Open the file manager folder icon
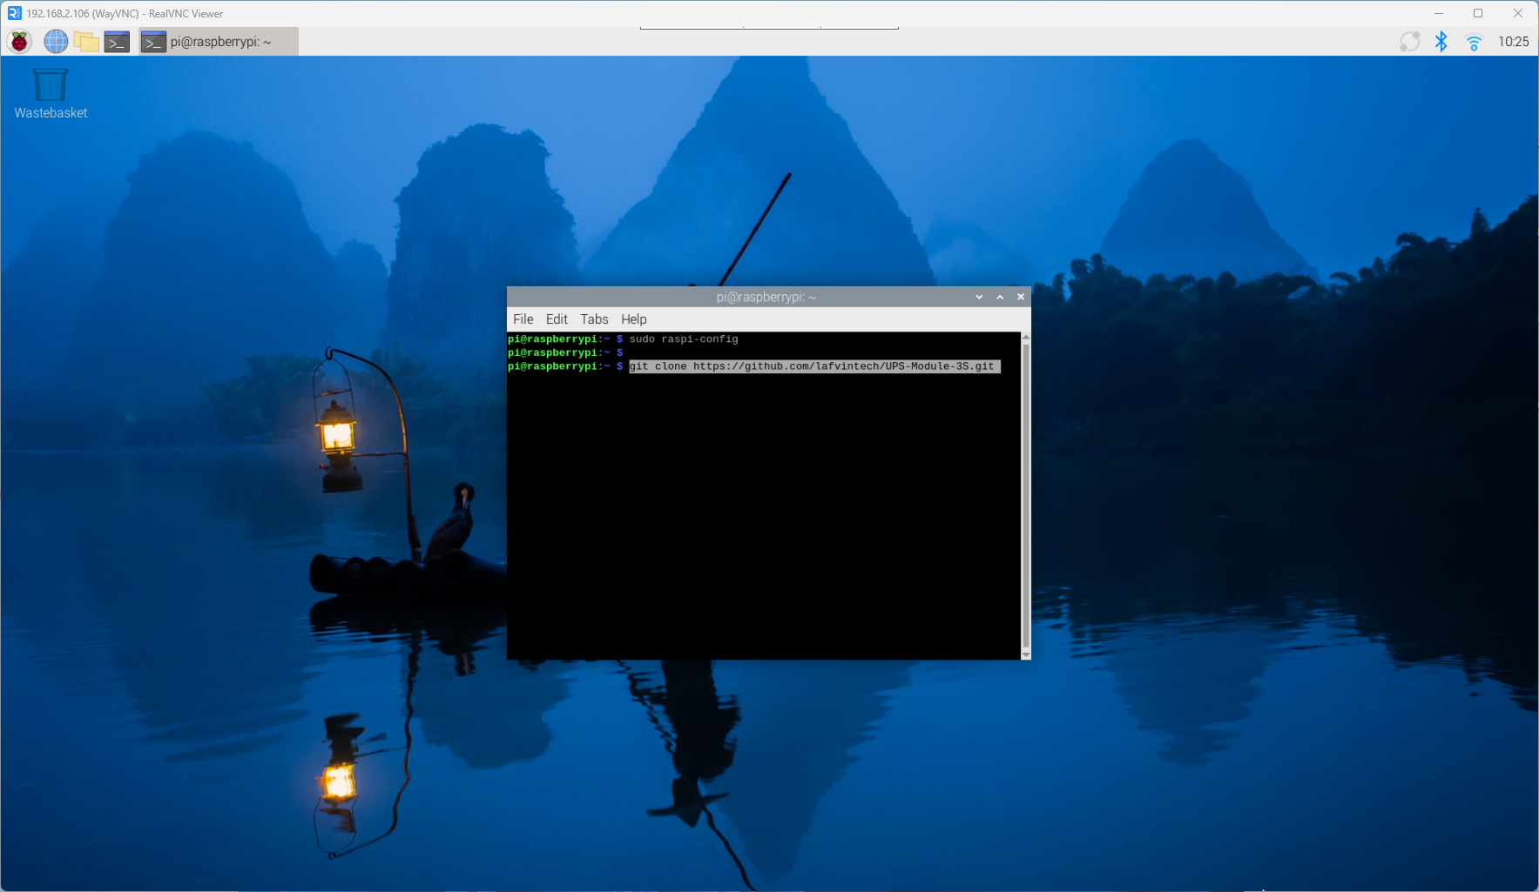The image size is (1539, 892). pyautogui.click(x=86, y=41)
